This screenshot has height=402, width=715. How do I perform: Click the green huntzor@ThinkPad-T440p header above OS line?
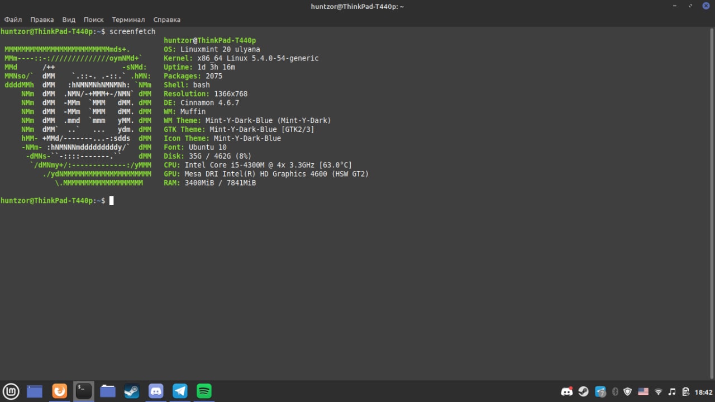(210, 40)
